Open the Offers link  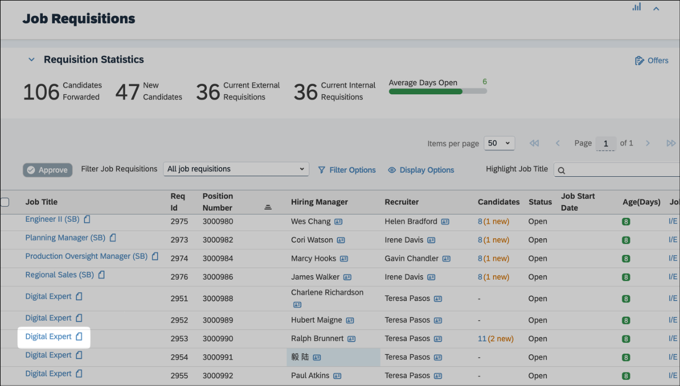(x=652, y=60)
